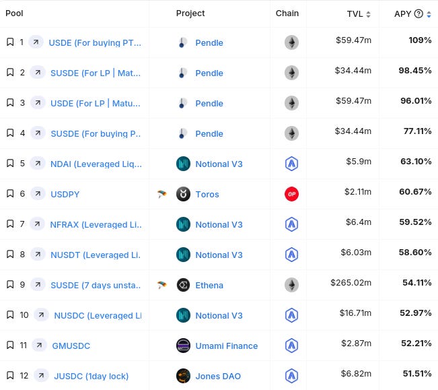Click the airdrop parachute icon in USDPY row
The height and width of the screenshot is (390, 438).
[x=161, y=194]
